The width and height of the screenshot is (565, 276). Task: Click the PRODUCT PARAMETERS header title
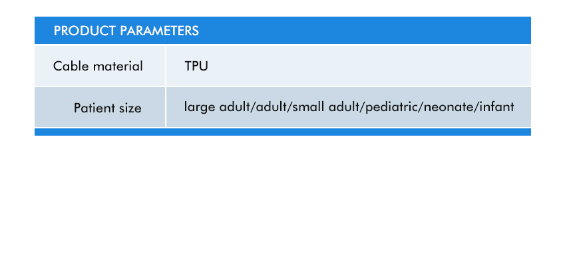[x=126, y=31]
